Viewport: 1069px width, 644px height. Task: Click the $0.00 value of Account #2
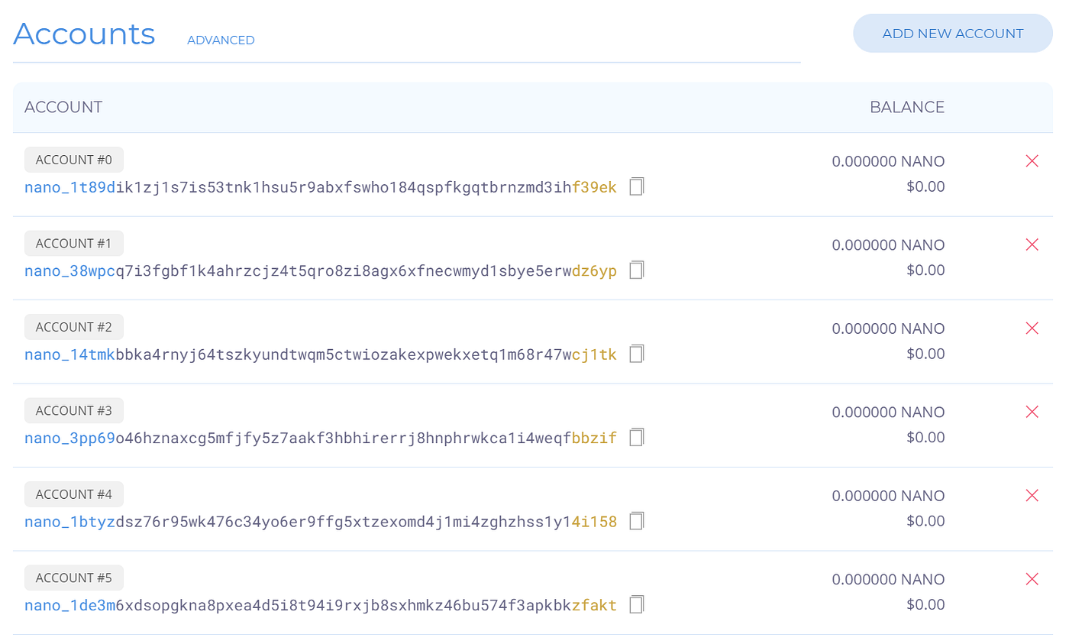(925, 354)
